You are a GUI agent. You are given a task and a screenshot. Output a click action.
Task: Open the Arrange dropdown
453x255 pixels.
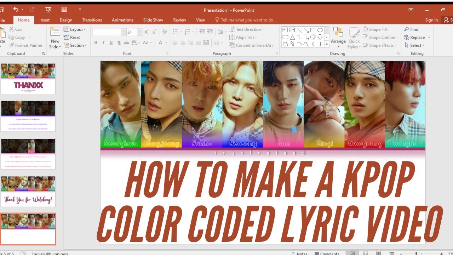click(x=338, y=37)
